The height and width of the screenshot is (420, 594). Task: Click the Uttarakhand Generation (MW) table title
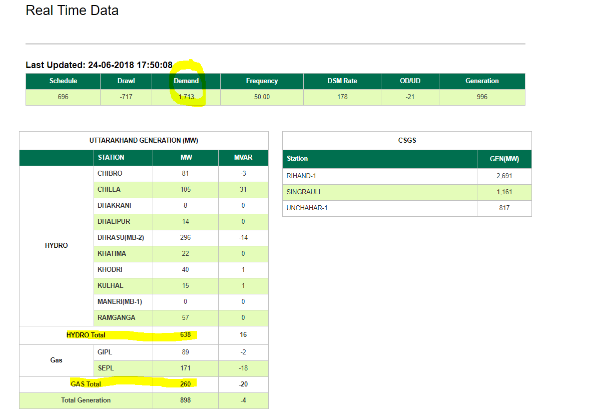(144, 141)
